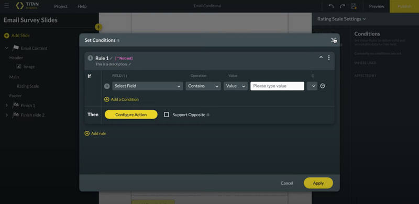Open the Select Field dropdown

pos(148,86)
